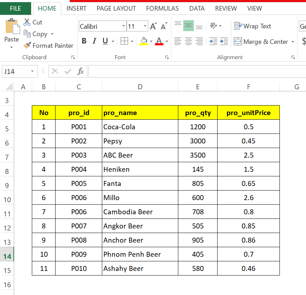Image resolution: width=306 pixels, height=295 pixels.
Task: Open font color dropdown arrow
Action: pos(167,41)
